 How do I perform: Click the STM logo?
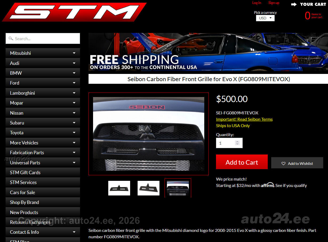pyautogui.click(x=74, y=12)
